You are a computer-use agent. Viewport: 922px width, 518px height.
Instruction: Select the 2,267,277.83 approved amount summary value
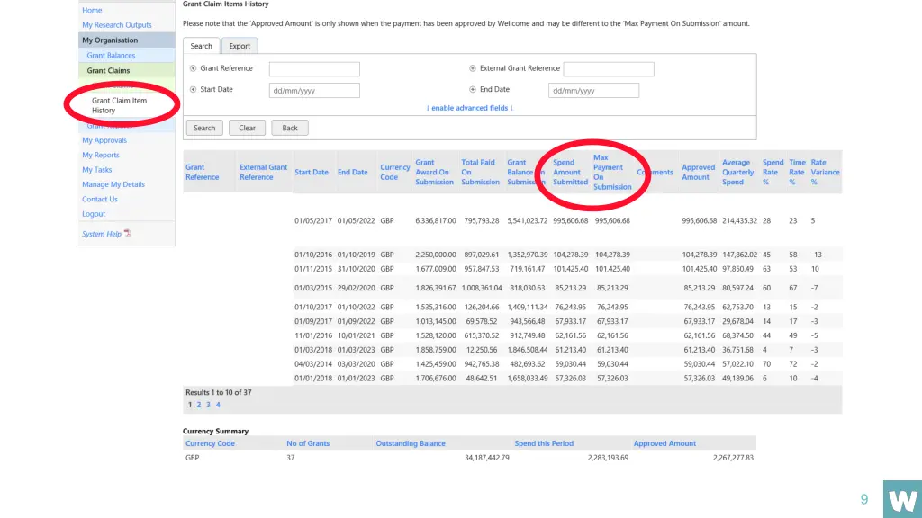(x=733, y=458)
